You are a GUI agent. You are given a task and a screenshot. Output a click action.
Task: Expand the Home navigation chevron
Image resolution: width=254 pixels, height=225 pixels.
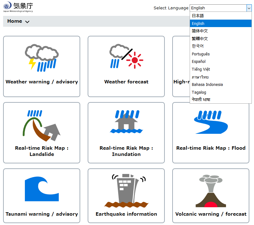point(27,22)
